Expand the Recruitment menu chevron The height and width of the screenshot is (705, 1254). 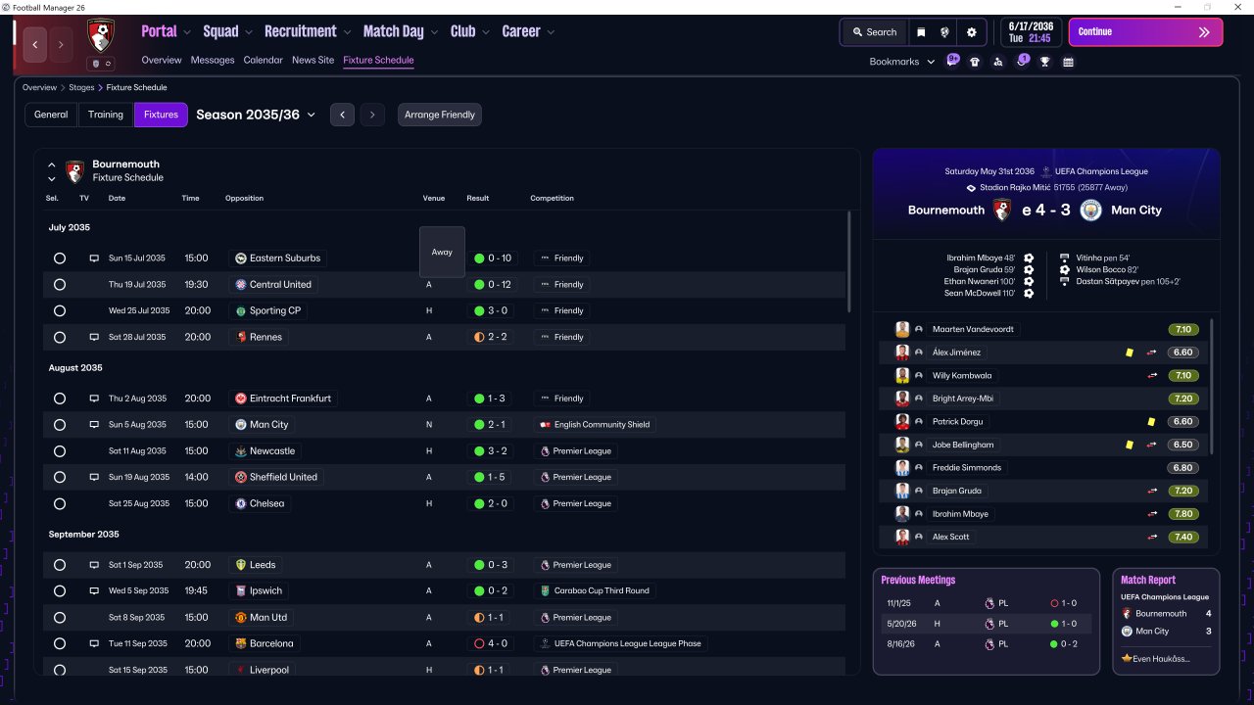pos(347,32)
